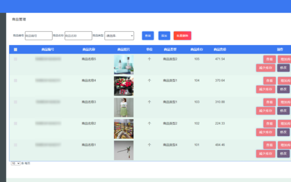Tick the checkbox for 商品名称1 row
Image resolution: width=291 pixels, height=182 pixels.
pyautogui.click(x=16, y=145)
